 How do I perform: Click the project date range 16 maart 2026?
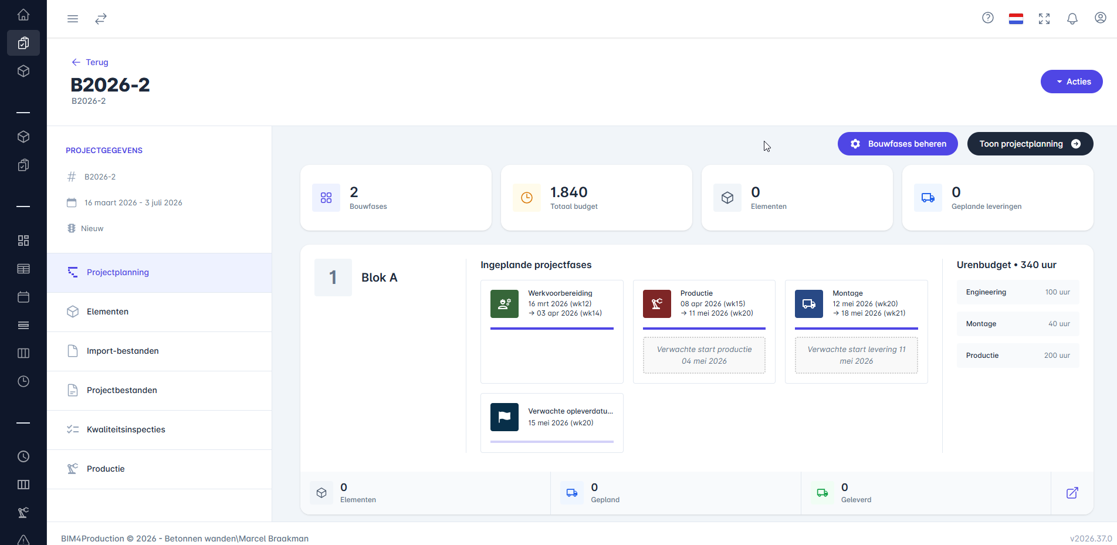[133, 202]
